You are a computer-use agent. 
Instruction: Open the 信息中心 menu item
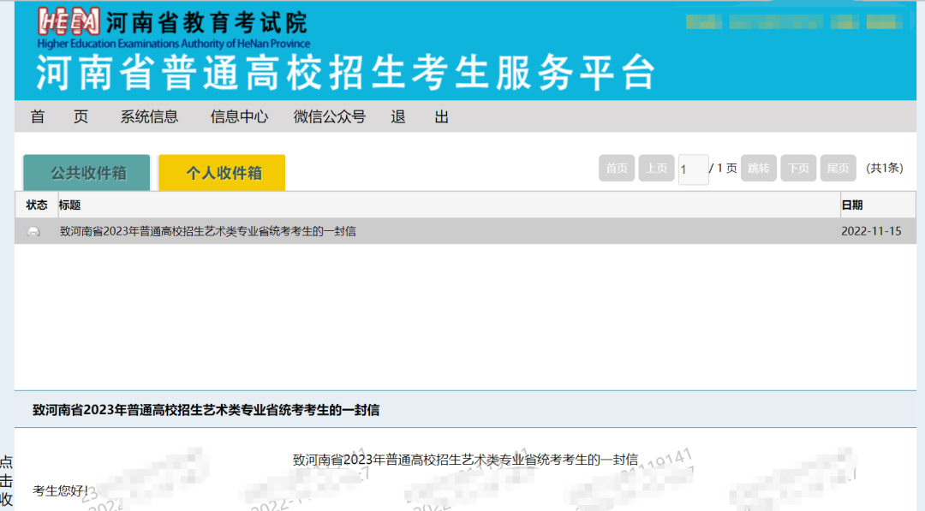pyautogui.click(x=239, y=117)
